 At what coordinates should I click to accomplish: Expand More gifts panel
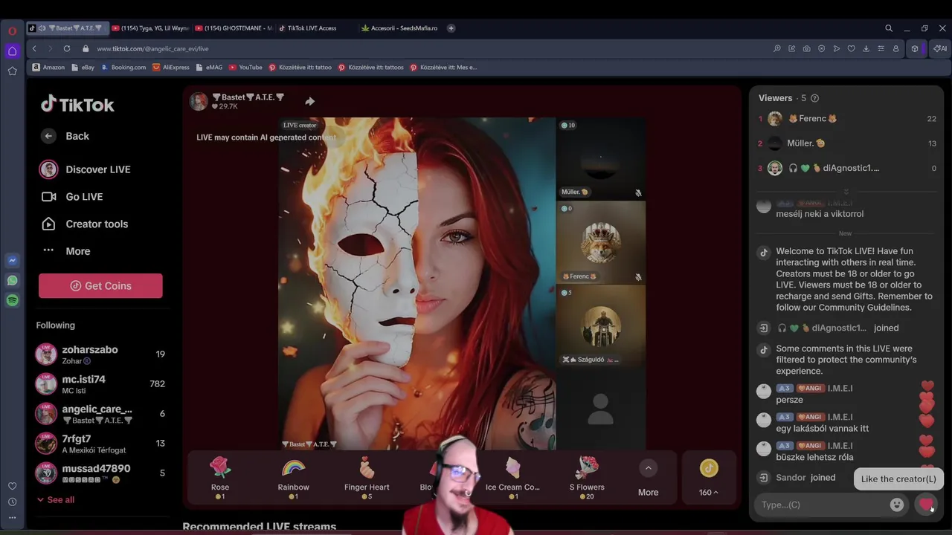[x=648, y=477]
